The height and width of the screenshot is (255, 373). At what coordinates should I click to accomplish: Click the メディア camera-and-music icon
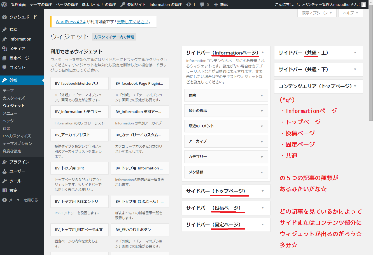(4, 49)
